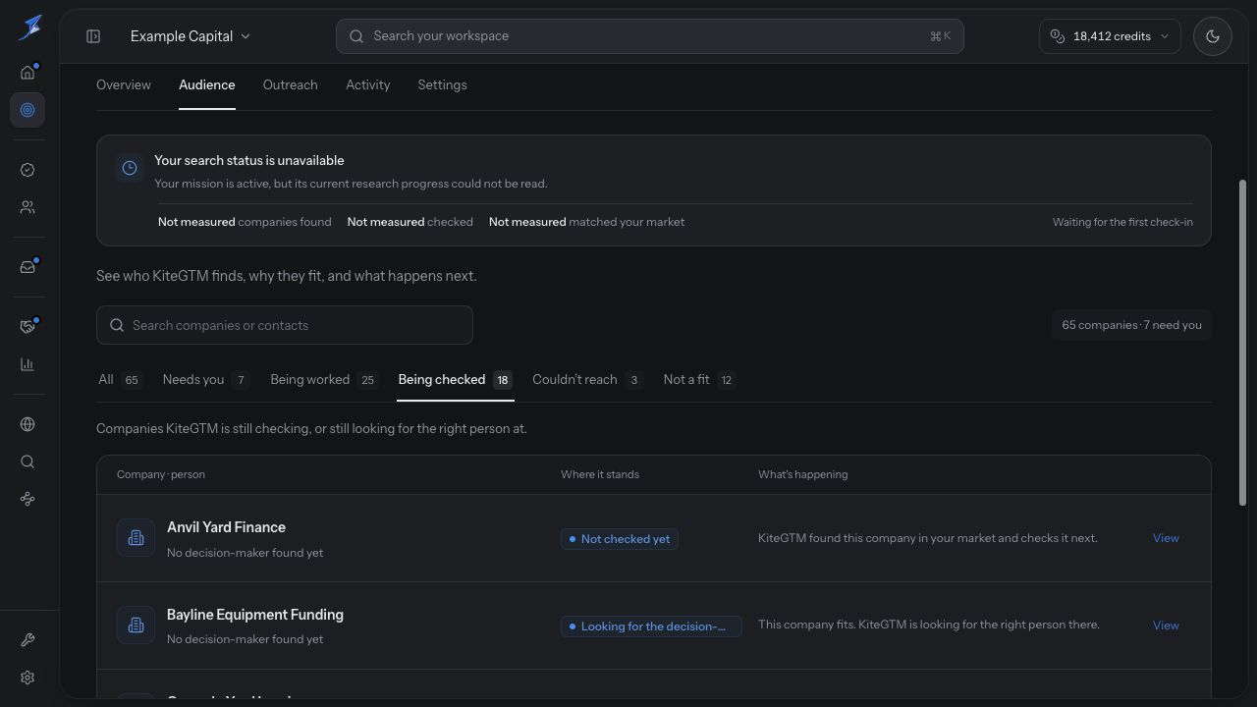Filter by Couldn't reach tab
This screenshot has width=1257, height=707.
click(x=587, y=380)
